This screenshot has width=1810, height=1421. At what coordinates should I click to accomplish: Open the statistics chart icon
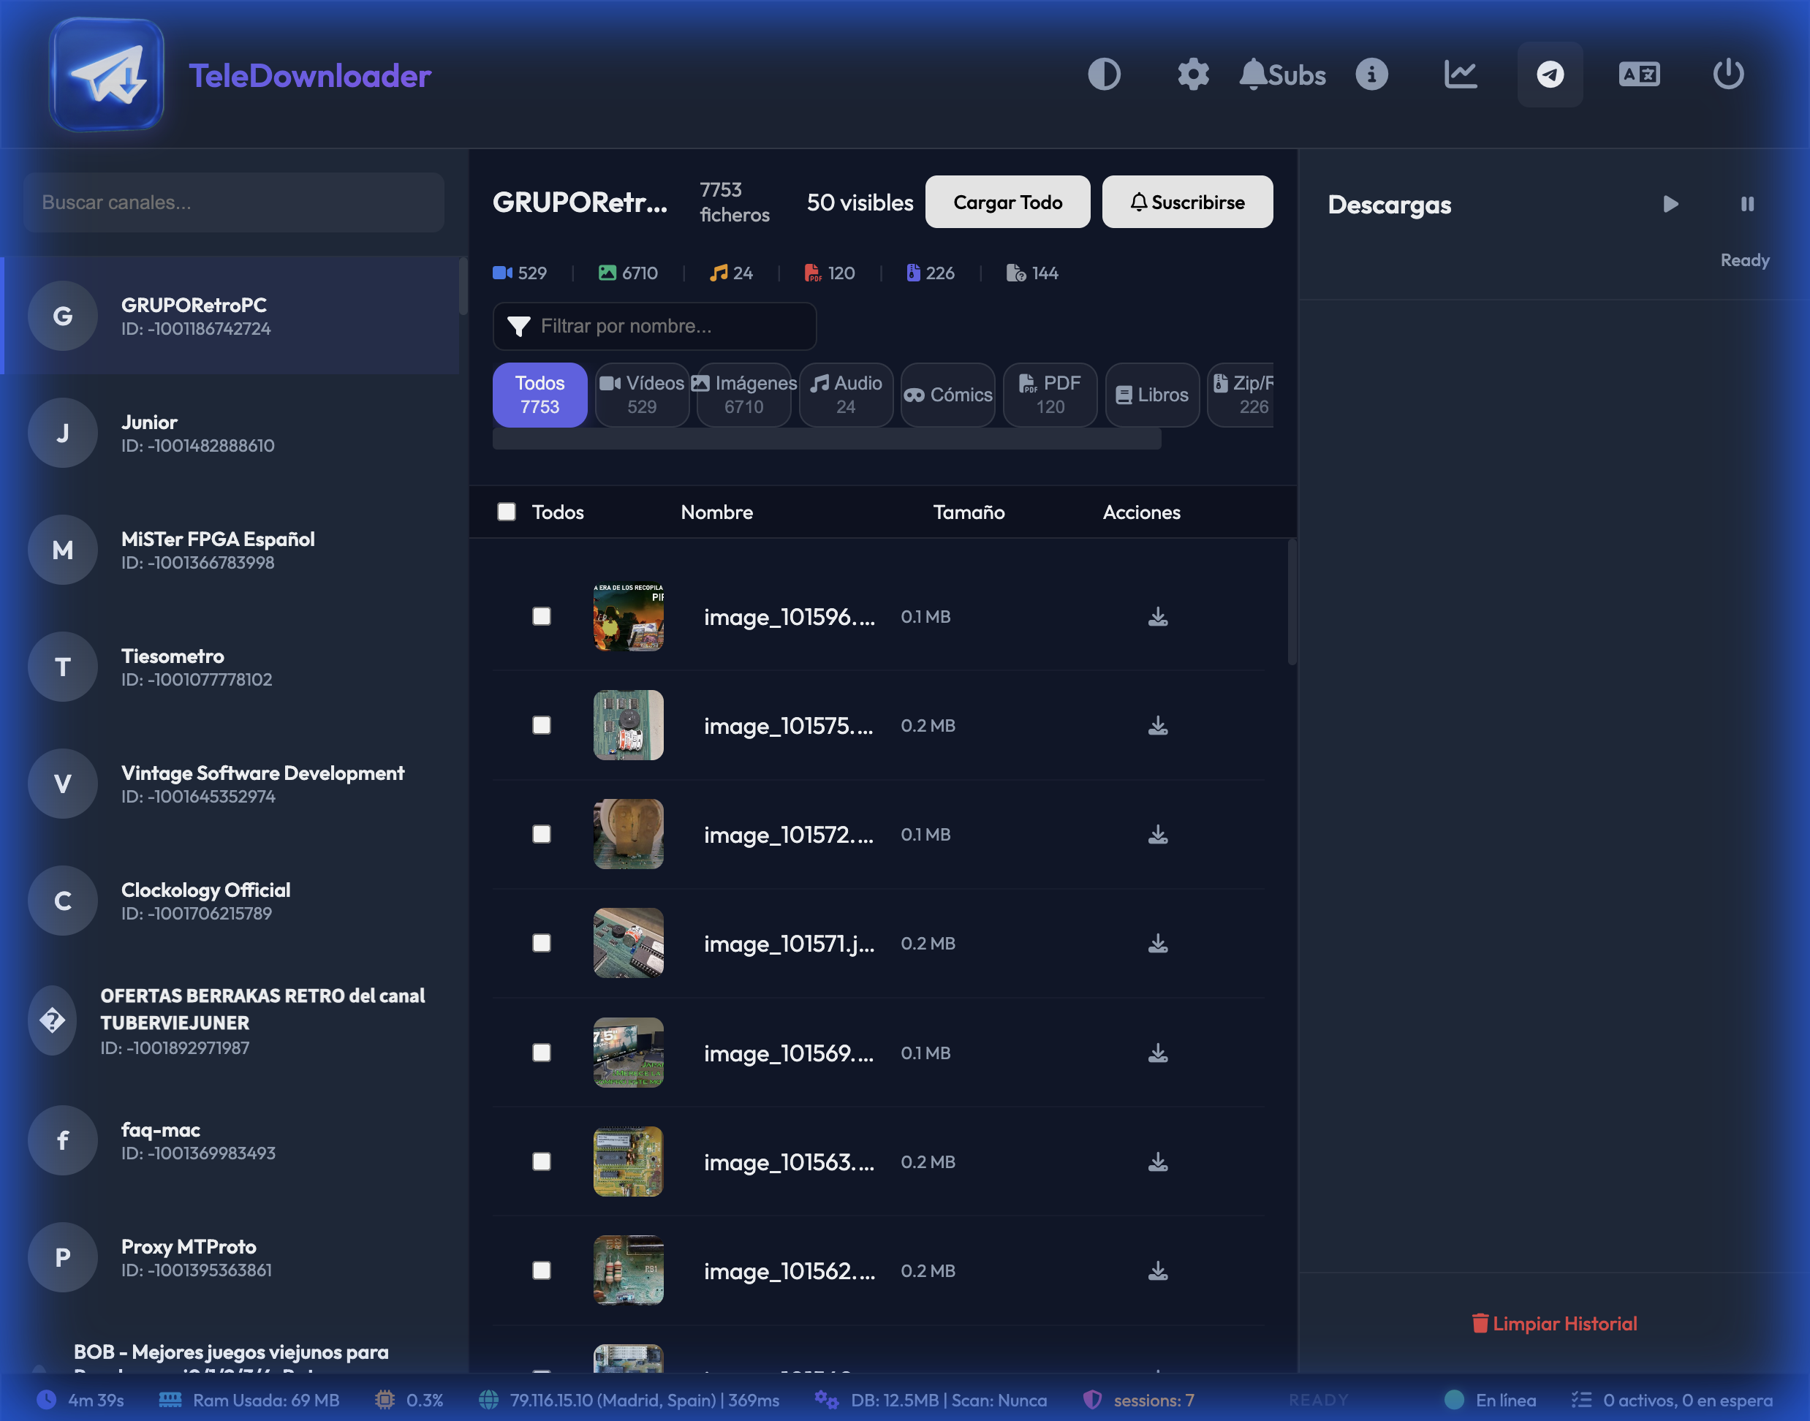tap(1461, 74)
